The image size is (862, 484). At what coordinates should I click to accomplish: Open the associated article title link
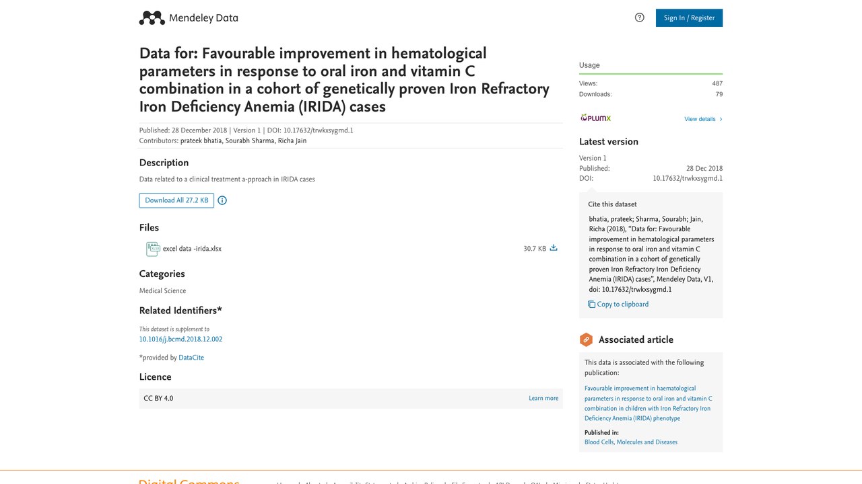[648, 403]
